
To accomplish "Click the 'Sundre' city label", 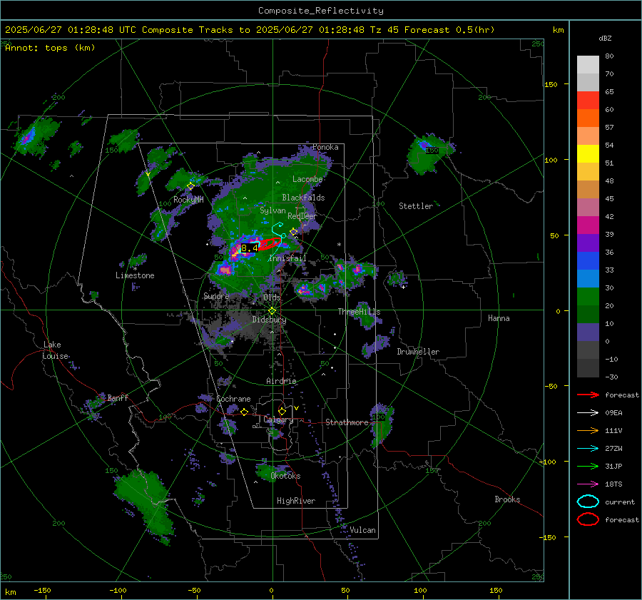I will pyautogui.click(x=216, y=295).
